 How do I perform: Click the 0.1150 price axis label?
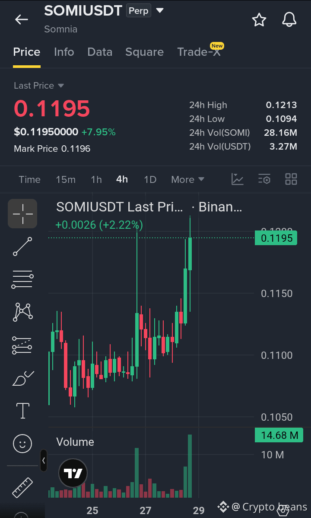click(x=277, y=293)
